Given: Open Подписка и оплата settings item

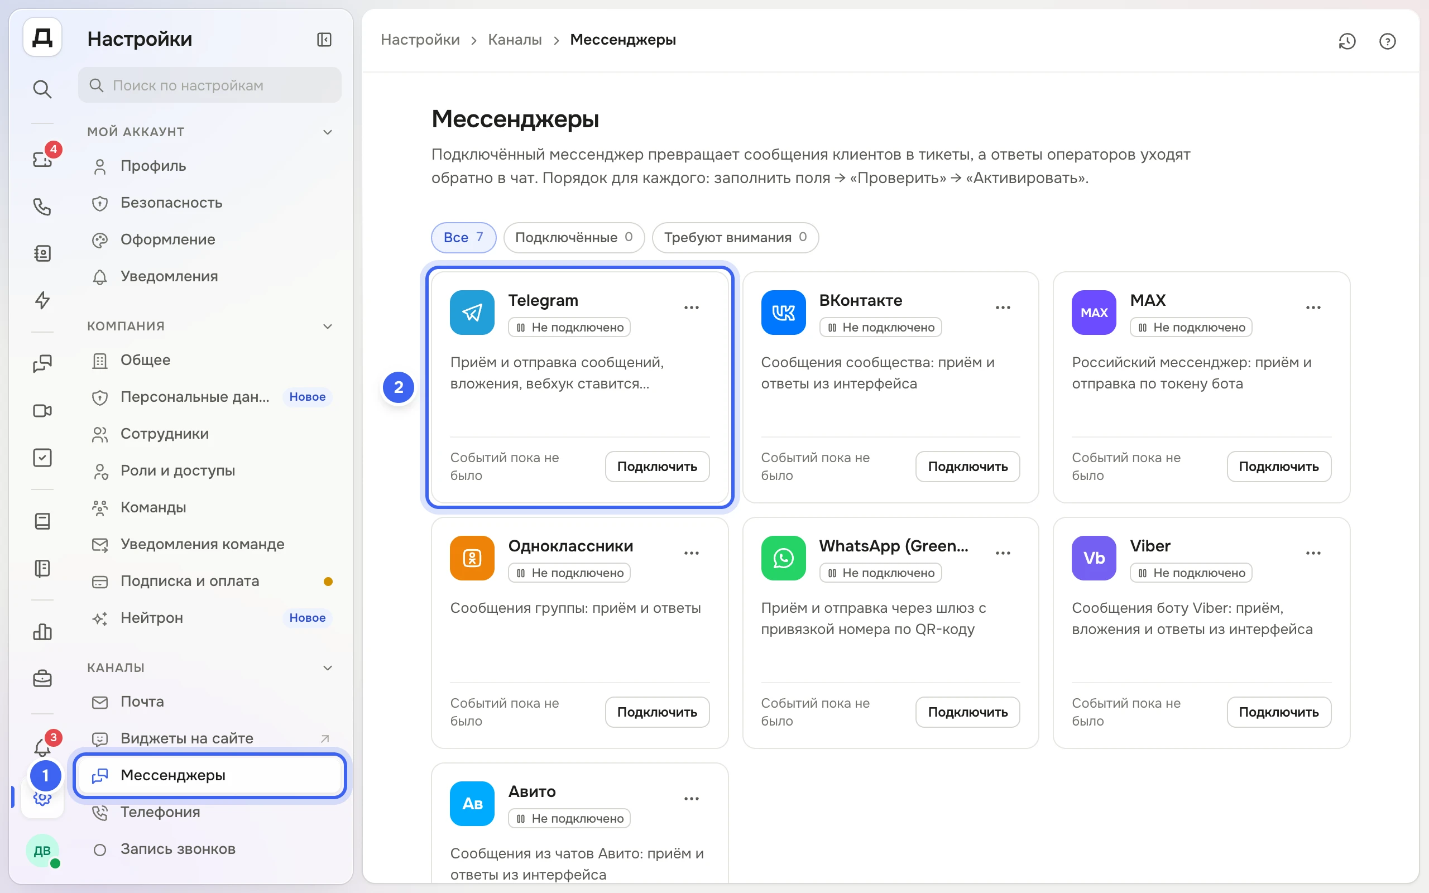Looking at the screenshot, I should pyautogui.click(x=210, y=581).
